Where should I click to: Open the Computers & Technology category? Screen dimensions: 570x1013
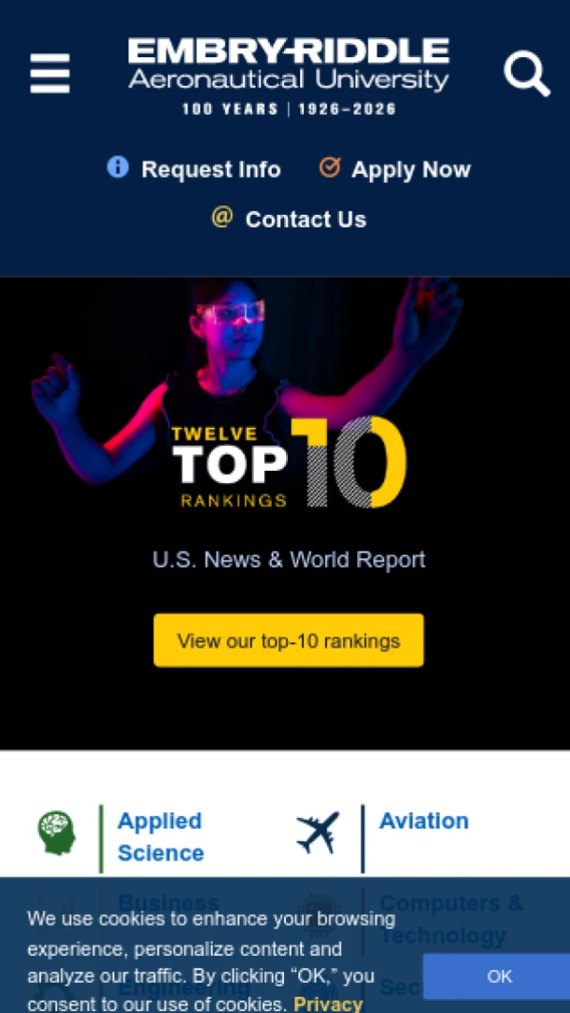pyautogui.click(x=451, y=919)
